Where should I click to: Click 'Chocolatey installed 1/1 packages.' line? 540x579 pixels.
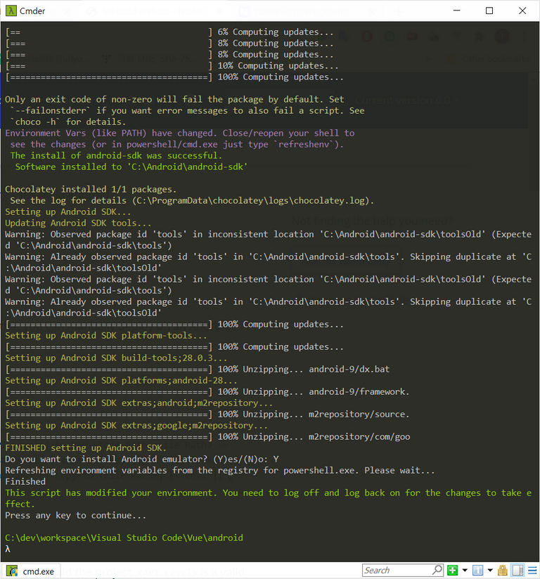pyautogui.click(x=91, y=190)
